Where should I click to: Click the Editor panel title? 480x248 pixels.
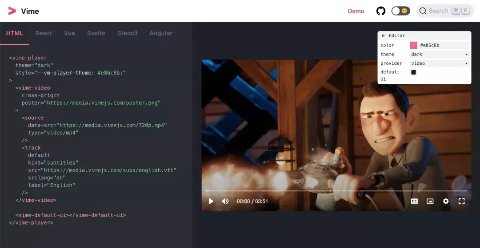(397, 36)
